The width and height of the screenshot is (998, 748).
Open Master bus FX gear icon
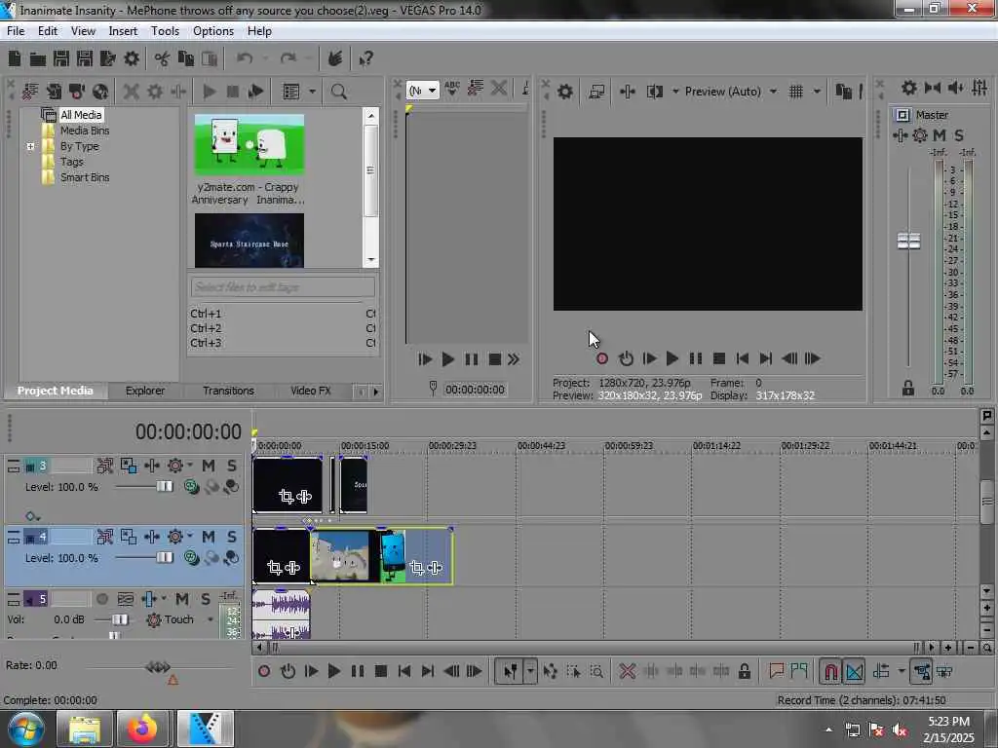click(920, 135)
